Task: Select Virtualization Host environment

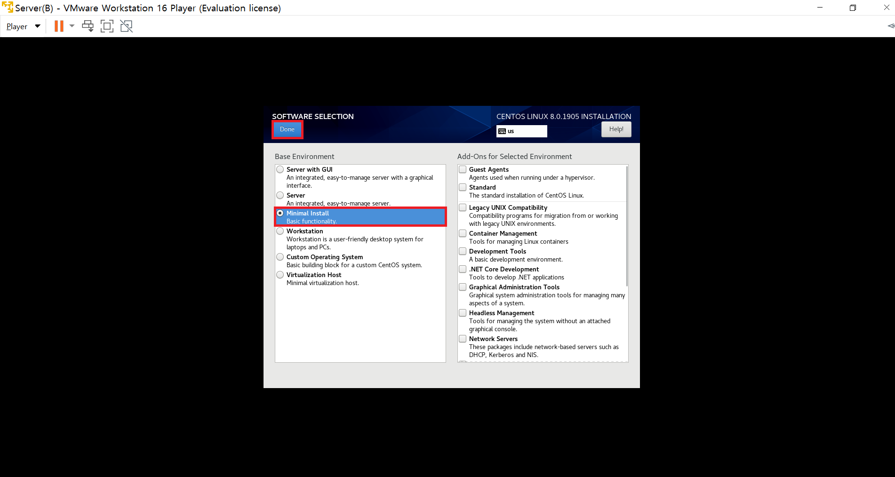Action: [x=280, y=275]
